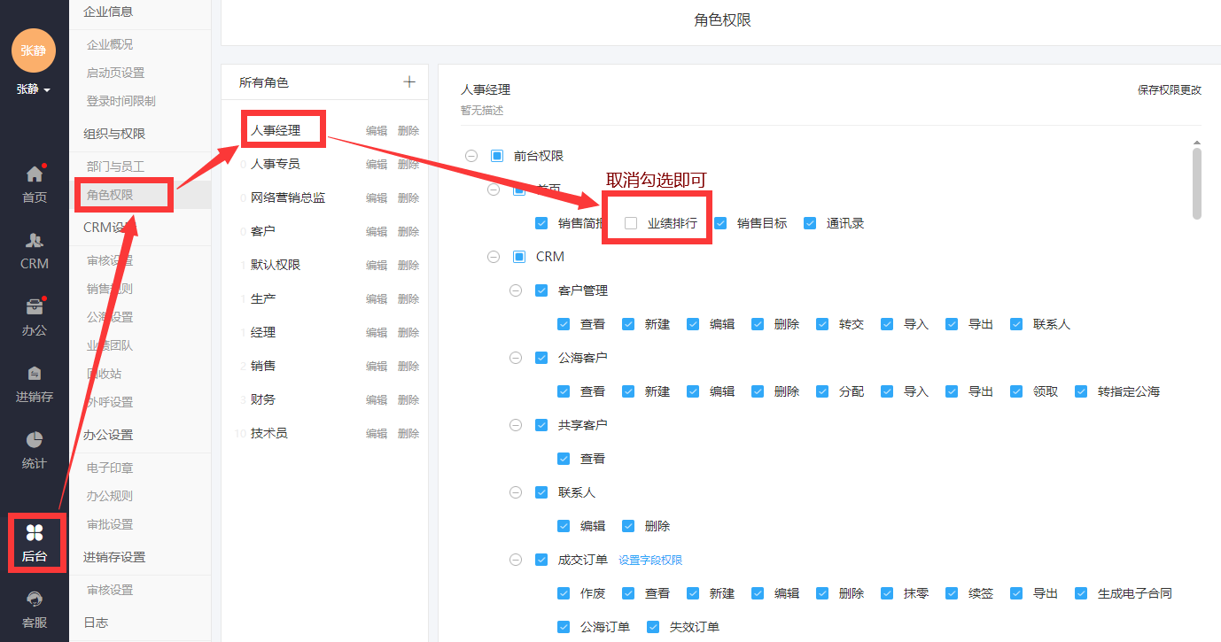Open 审批设置 menu item
1221x642 pixels.
click(110, 524)
